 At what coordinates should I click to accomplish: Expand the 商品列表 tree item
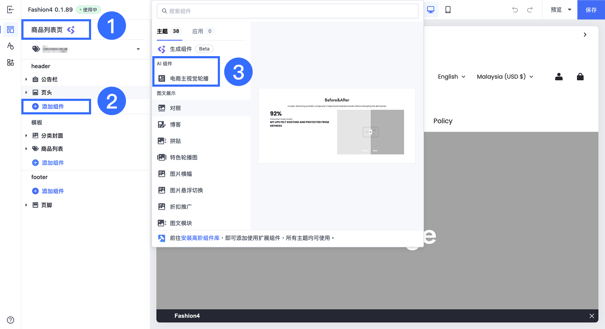[26, 149]
